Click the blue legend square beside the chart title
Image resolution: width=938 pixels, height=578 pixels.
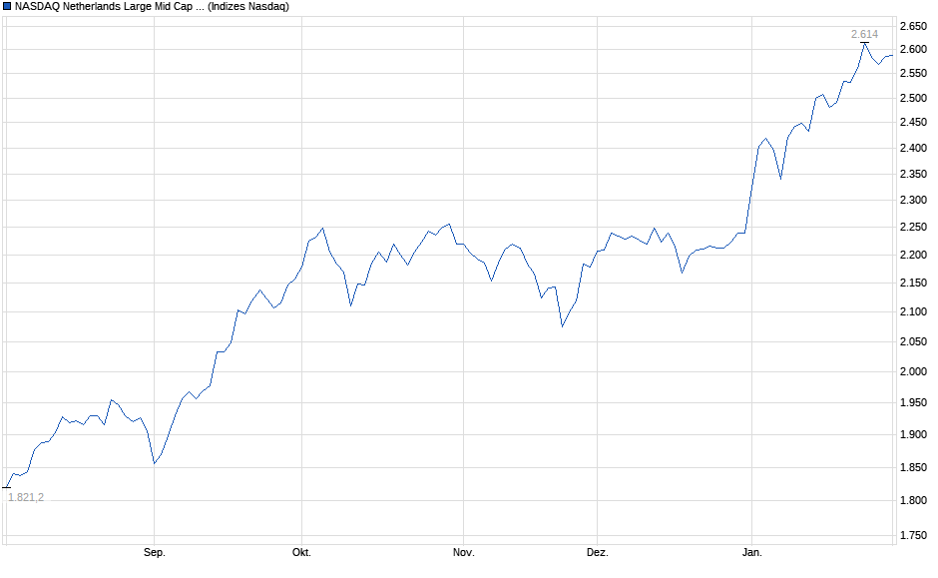pos(8,7)
